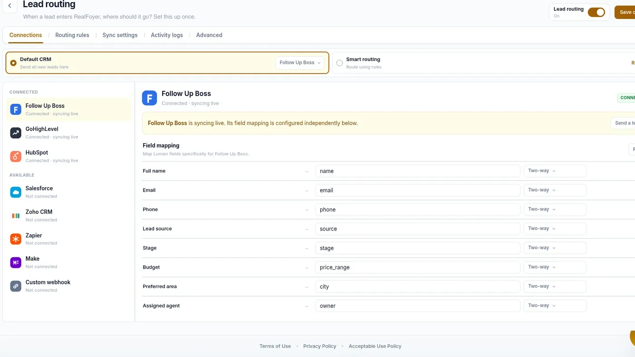Viewport: 635px width, 357px height.
Task: Click the Lead routing page title
Action: pyautogui.click(x=49, y=5)
